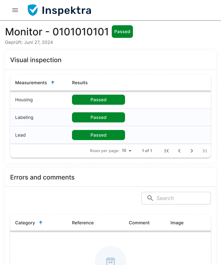Click the Inspektra shield logo

pyautogui.click(x=33, y=10)
